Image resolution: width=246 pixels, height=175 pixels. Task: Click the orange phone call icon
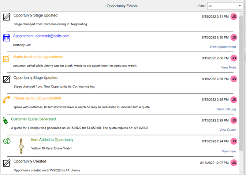coord(7,100)
